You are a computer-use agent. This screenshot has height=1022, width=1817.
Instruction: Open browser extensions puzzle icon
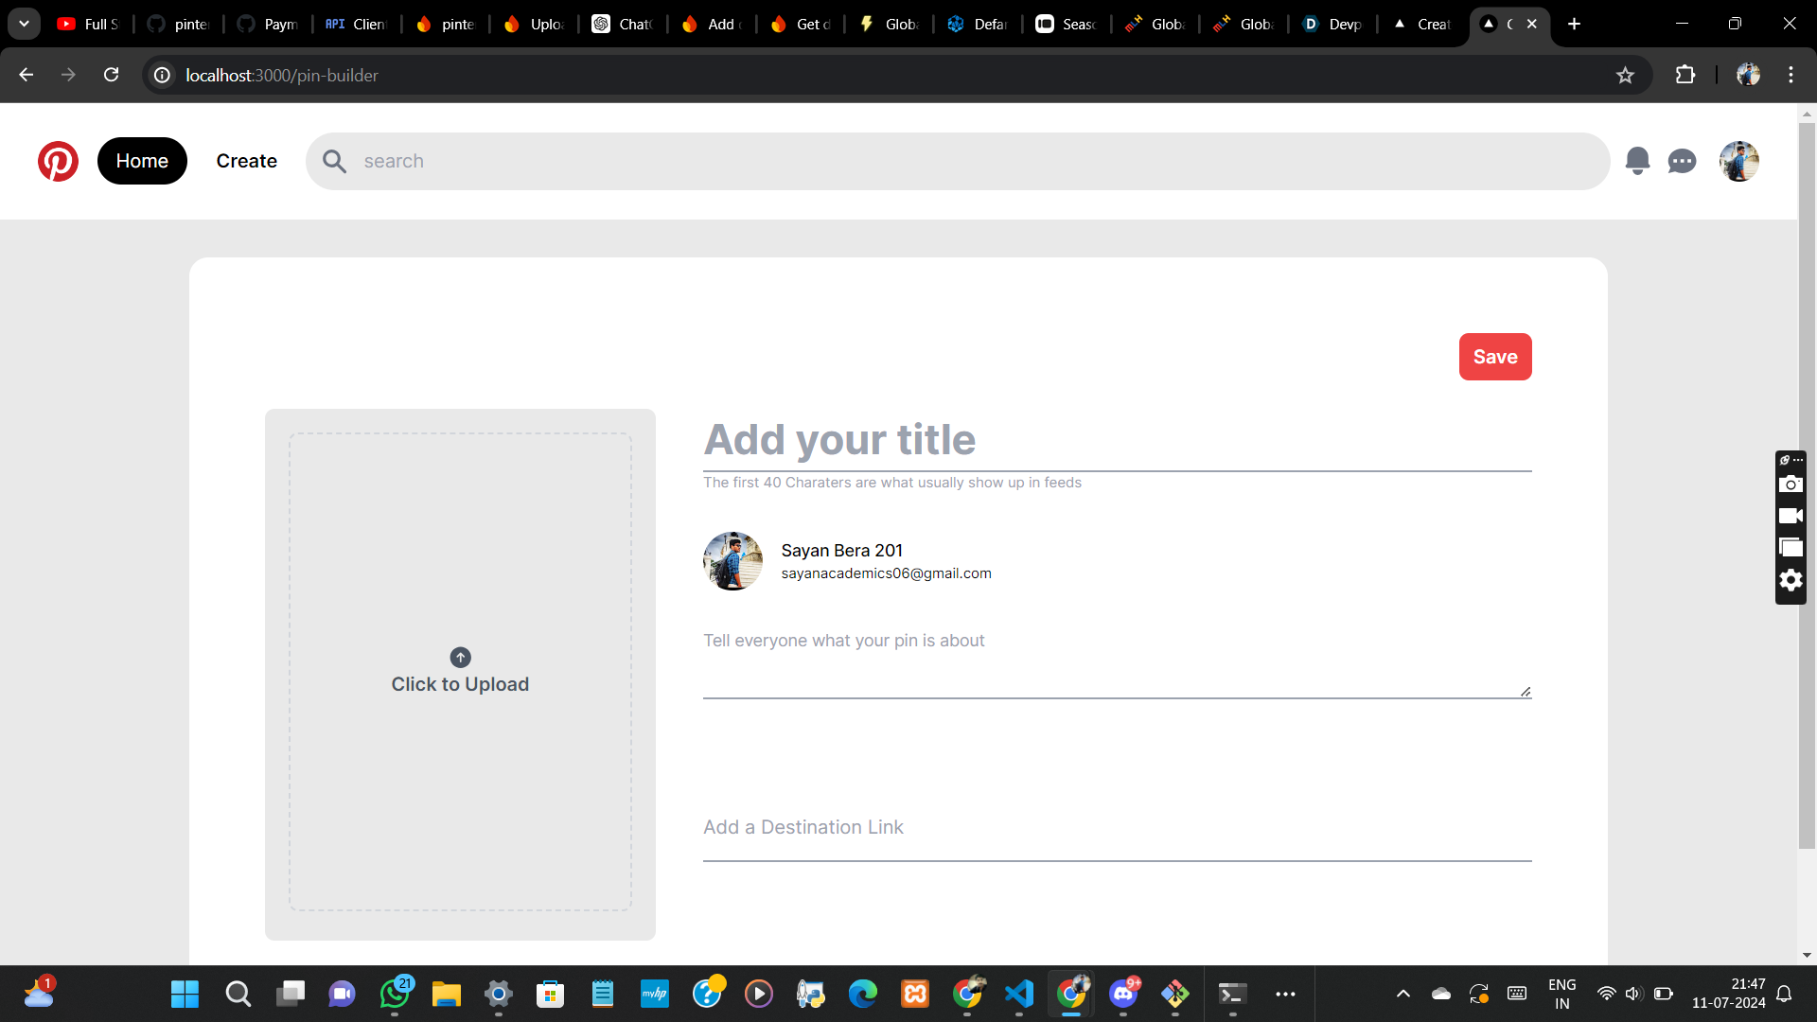(1685, 75)
